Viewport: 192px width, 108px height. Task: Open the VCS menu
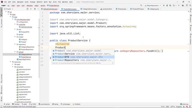[59, 2]
